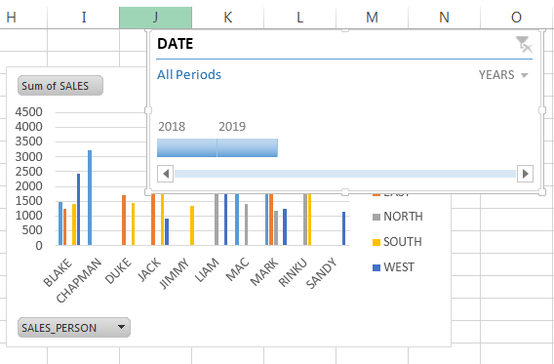
Task: Select column I header
Action: [84, 18]
